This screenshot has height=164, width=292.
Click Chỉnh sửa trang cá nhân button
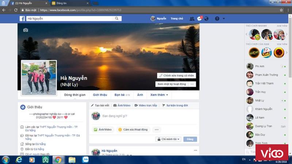coord(177,76)
